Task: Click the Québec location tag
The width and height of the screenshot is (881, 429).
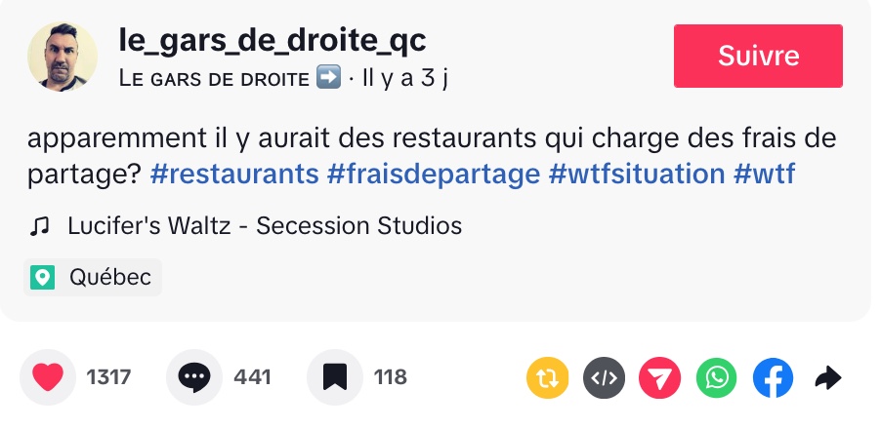Action: [94, 278]
